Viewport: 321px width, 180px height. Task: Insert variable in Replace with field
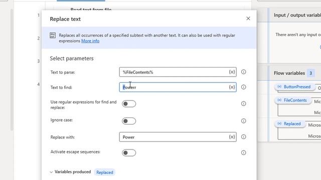232,137
